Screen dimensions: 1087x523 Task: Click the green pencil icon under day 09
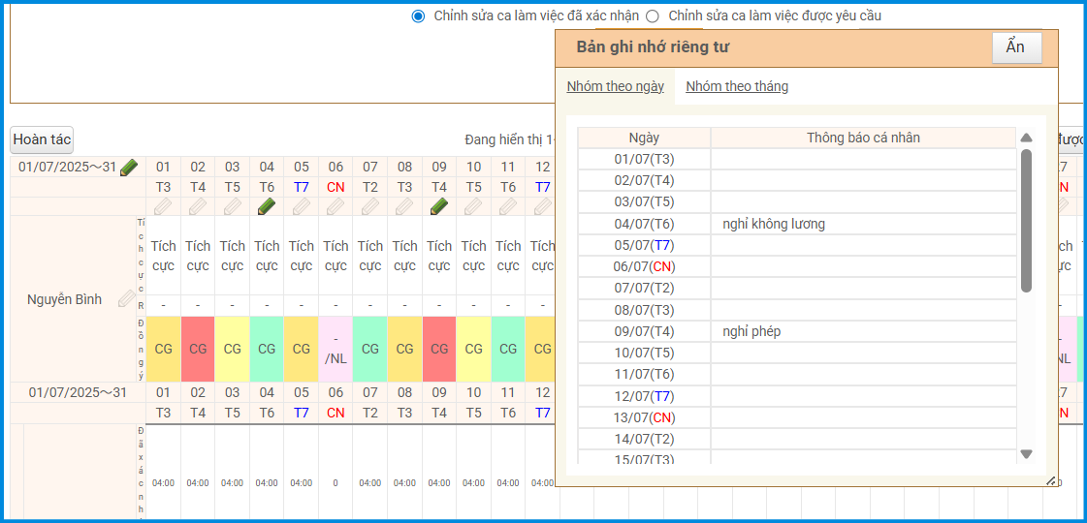click(x=439, y=206)
